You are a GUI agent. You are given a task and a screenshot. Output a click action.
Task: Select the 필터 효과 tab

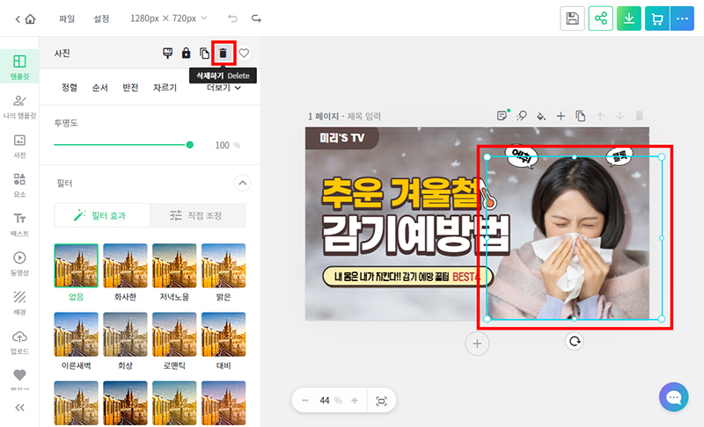click(102, 215)
